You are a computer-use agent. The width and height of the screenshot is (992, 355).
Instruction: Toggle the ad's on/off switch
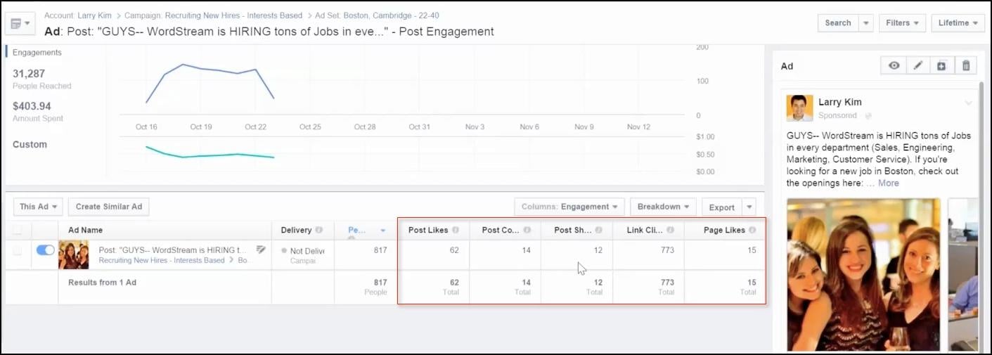coord(45,250)
